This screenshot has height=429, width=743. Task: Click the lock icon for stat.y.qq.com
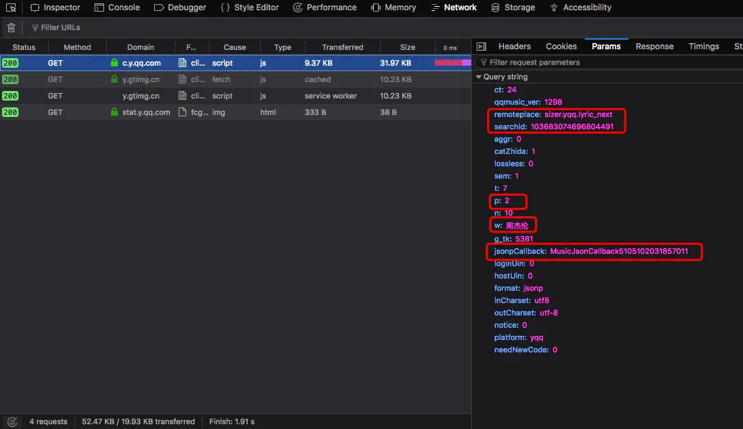pyautogui.click(x=114, y=112)
